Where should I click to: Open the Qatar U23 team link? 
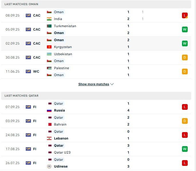coord(62,152)
